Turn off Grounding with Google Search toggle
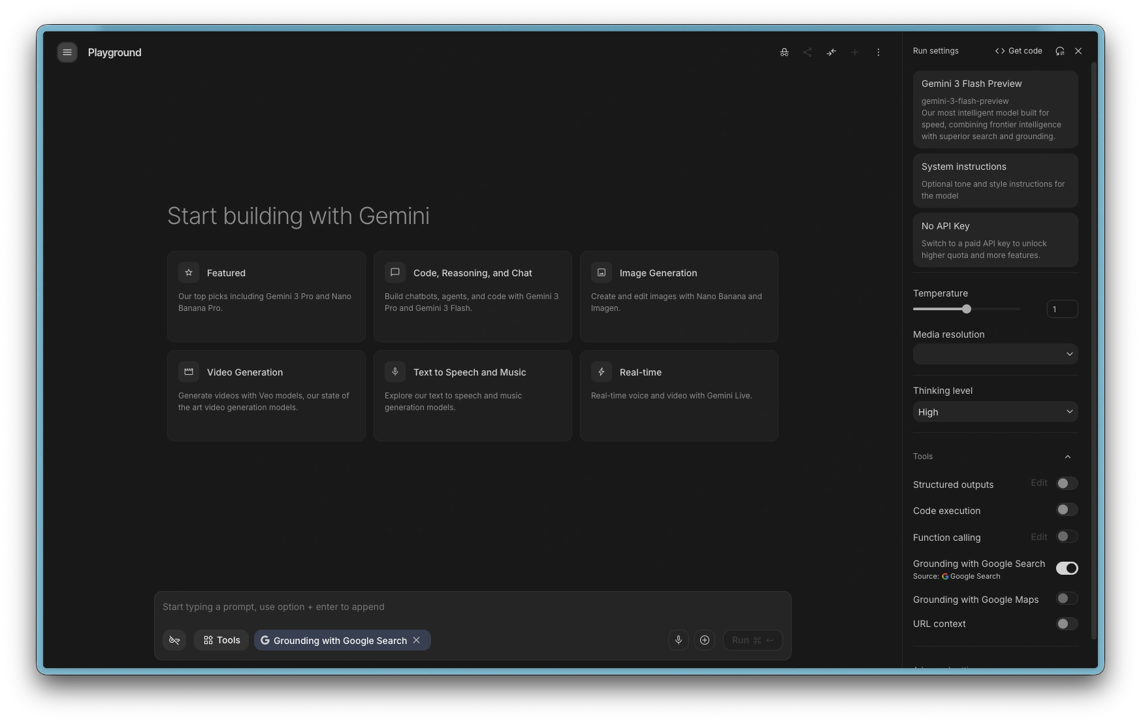The image size is (1141, 723). point(1066,568)
